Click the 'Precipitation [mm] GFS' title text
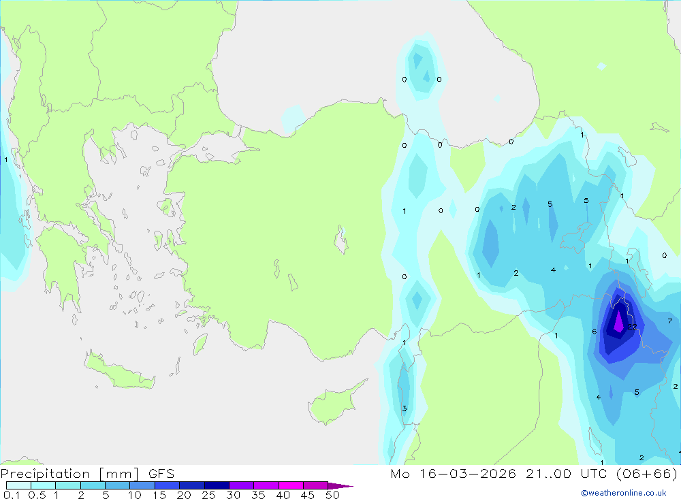 coord(87,473)
